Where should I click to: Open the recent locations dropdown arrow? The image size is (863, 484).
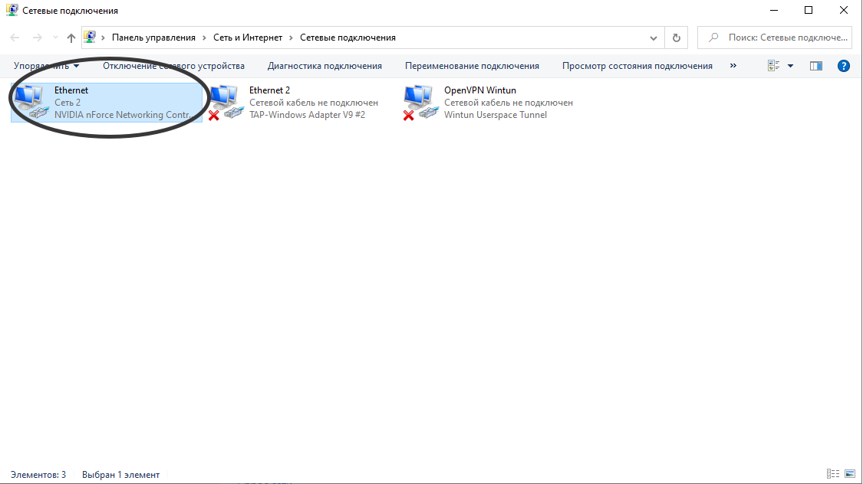tap(55, 38)
